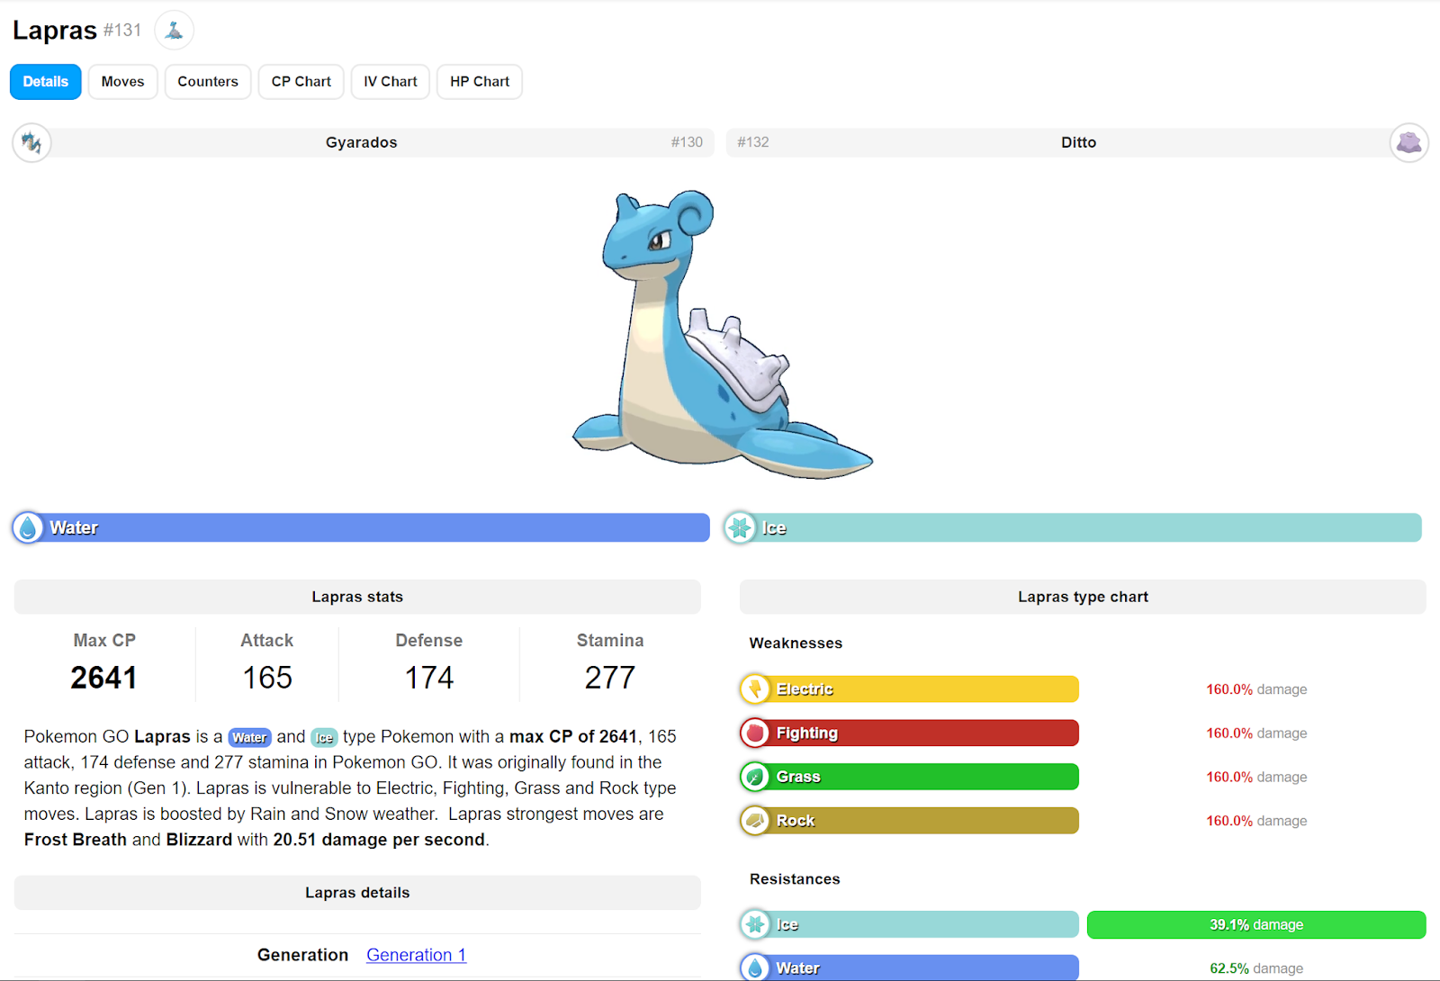Image resolution: width=1440 pixels, height=981 pixels.
Task: Open the Generation 1 link
Action: coord(417,955)
